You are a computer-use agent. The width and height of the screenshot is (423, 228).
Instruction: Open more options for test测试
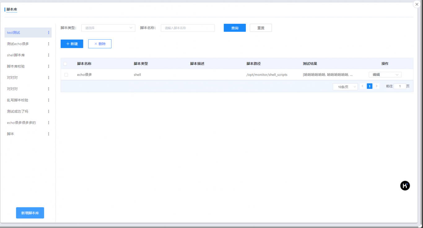[49, 32]
